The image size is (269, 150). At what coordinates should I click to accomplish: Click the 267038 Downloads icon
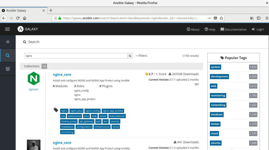pyautogui.click(x=170, y=74)
